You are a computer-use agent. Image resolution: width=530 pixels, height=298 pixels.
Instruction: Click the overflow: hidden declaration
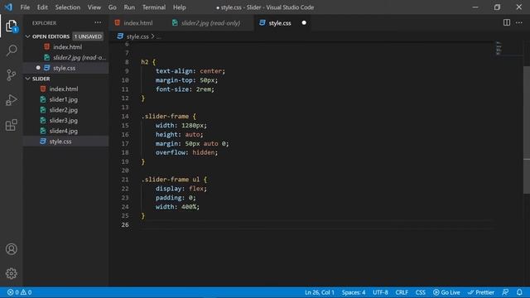(x=186, y=152)
